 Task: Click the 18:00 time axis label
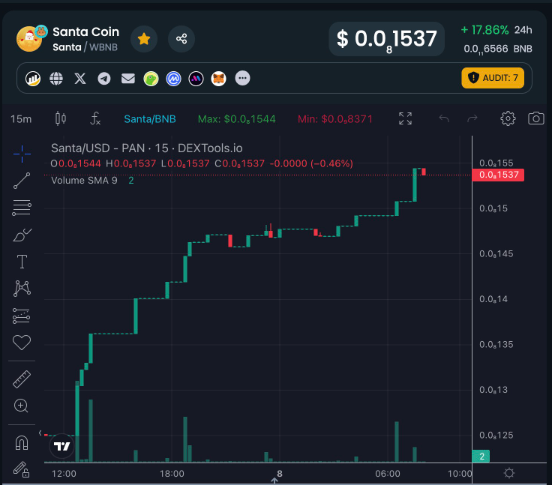(172, 474)
